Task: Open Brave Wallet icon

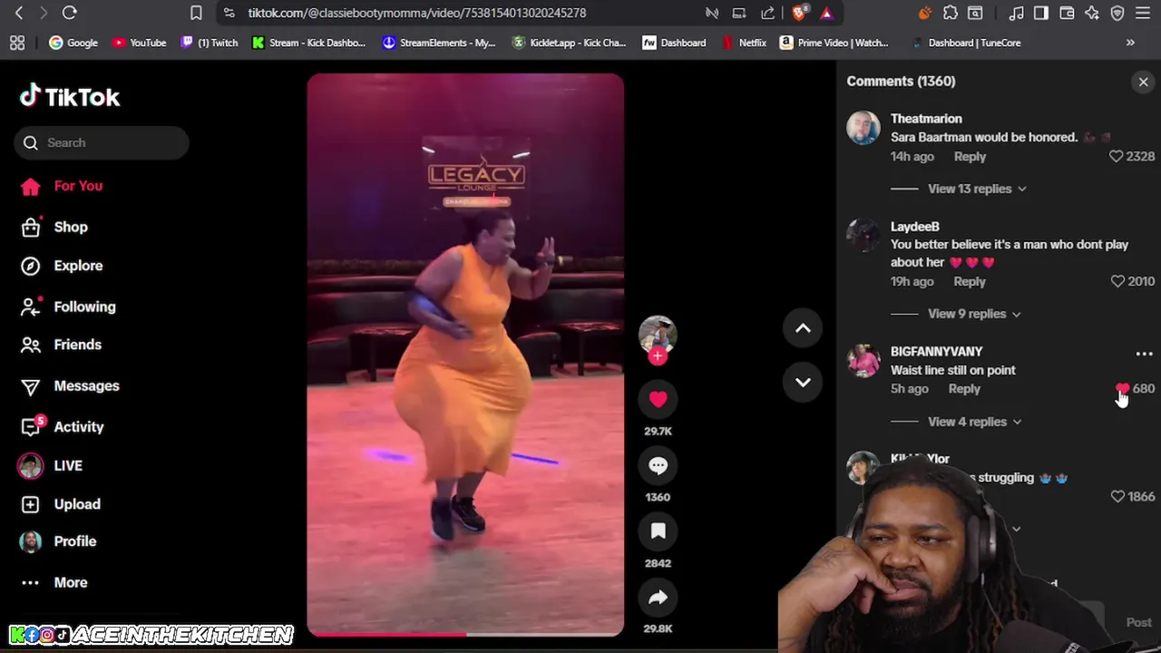Action: click(1067, 13)
